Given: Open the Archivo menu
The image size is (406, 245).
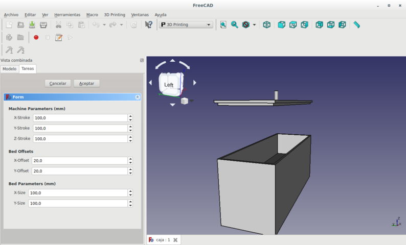Looking at the screenshot, I should point(11,15).
